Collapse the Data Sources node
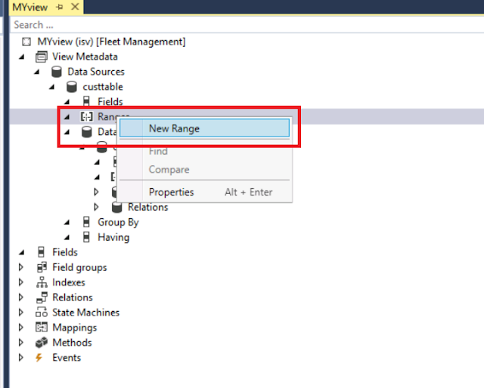This screenshot has height=388, width=484. [37, 72]
